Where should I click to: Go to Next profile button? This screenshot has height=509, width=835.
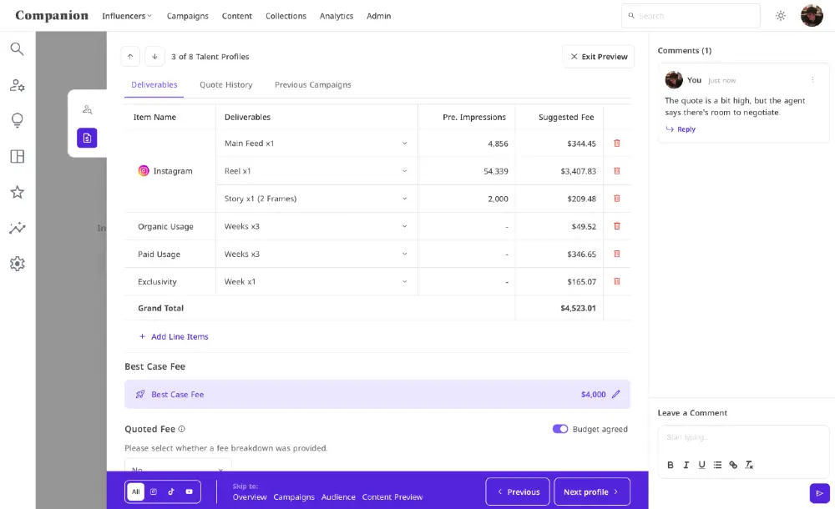click(x=592, y=492)
